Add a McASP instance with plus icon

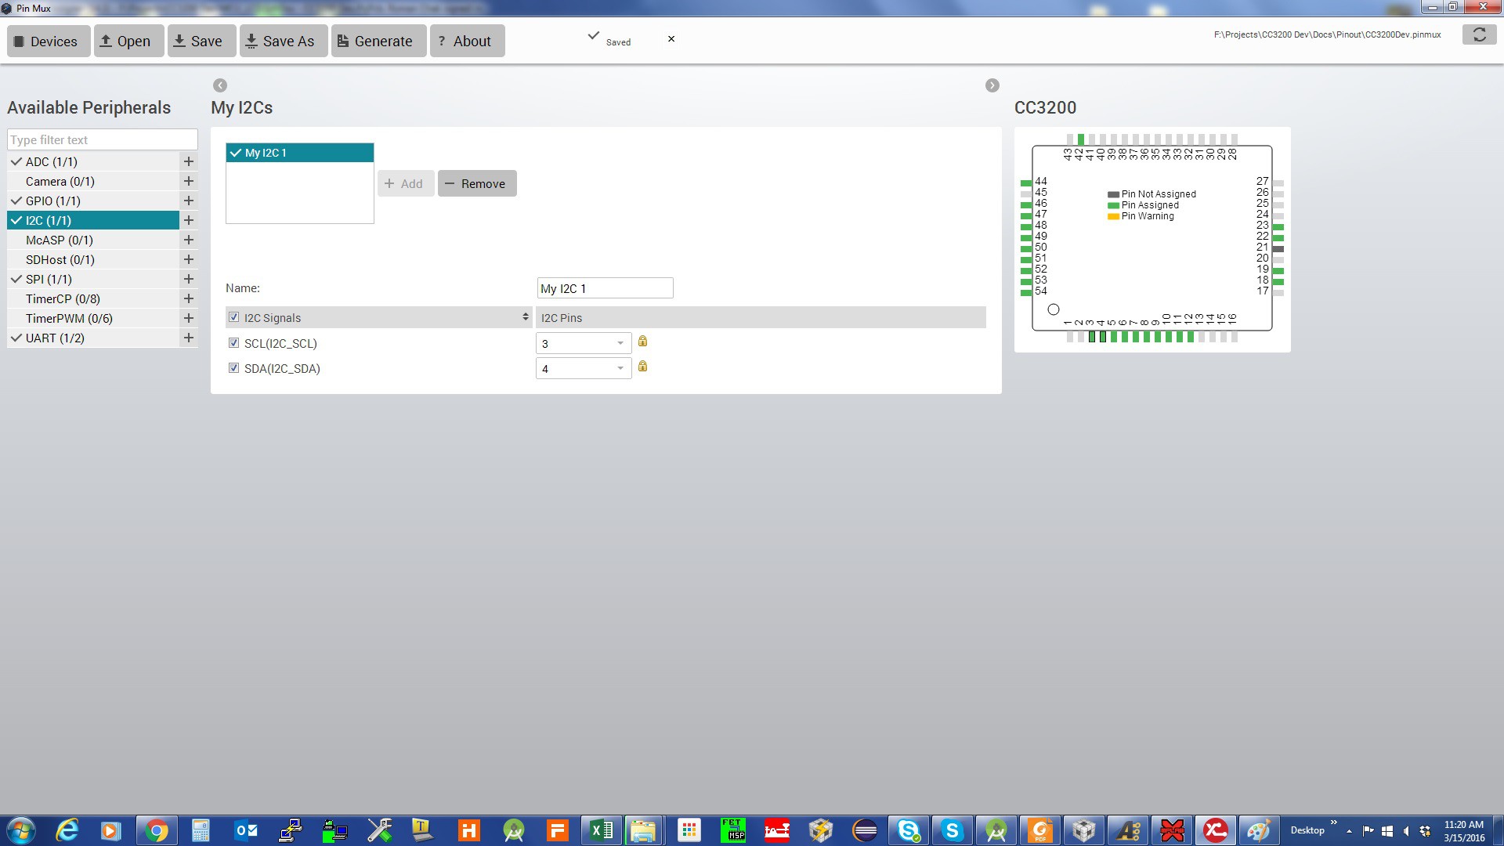point(189,240)
